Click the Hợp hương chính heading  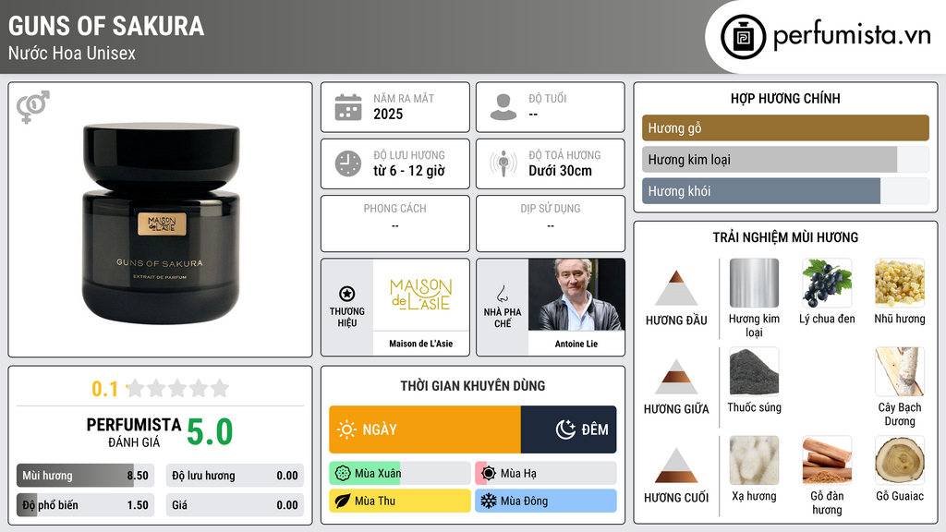tap(785, 98)
